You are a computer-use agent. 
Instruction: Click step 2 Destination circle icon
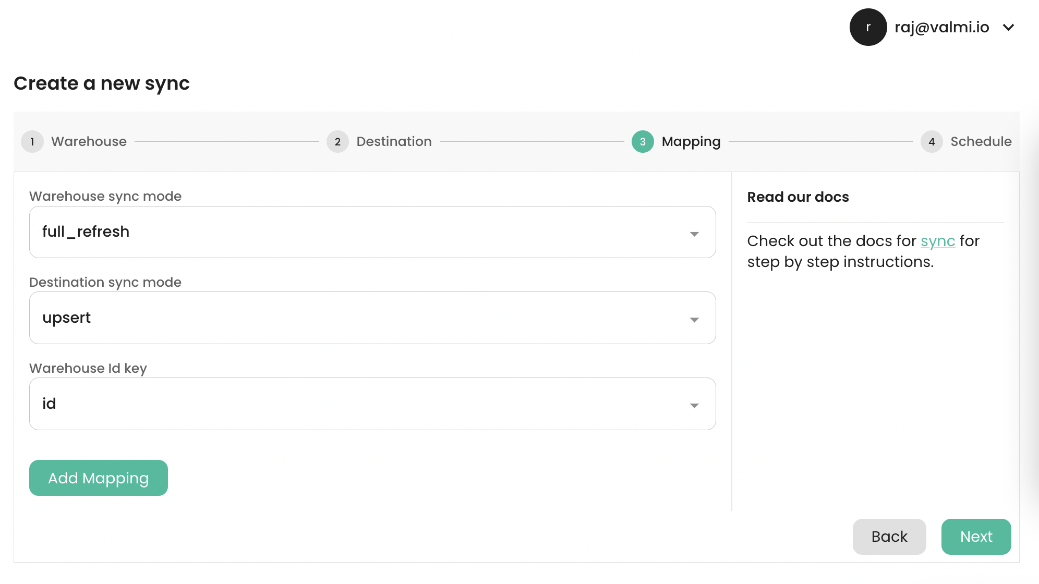pos(337,141)
